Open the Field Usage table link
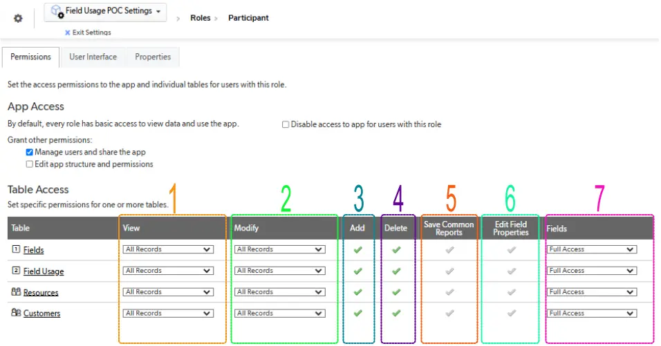661x346 pixels. (44, 271)
